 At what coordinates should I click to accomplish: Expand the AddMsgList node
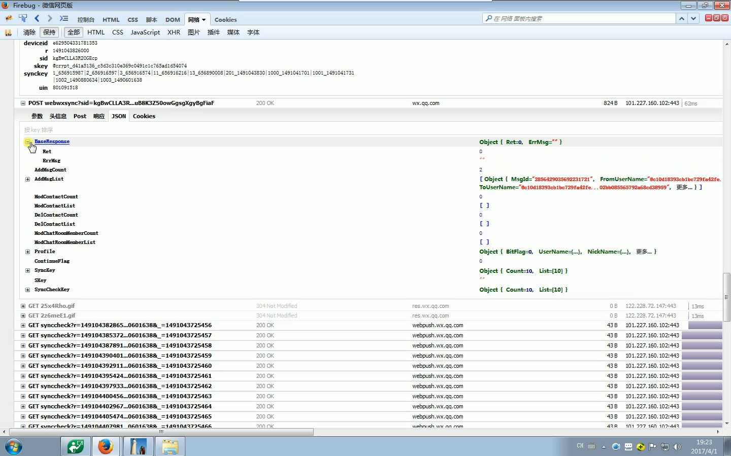tap(28, 179)
